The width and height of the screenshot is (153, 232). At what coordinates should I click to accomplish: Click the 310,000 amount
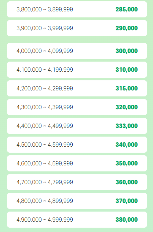(x=127, y=70)
